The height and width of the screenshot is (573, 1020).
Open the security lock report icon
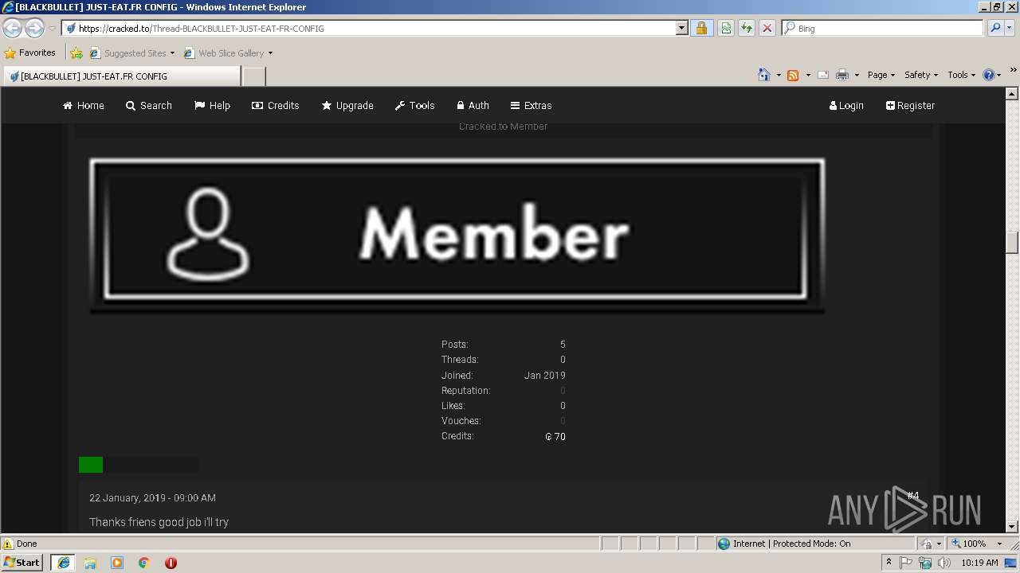pos(701,29)
